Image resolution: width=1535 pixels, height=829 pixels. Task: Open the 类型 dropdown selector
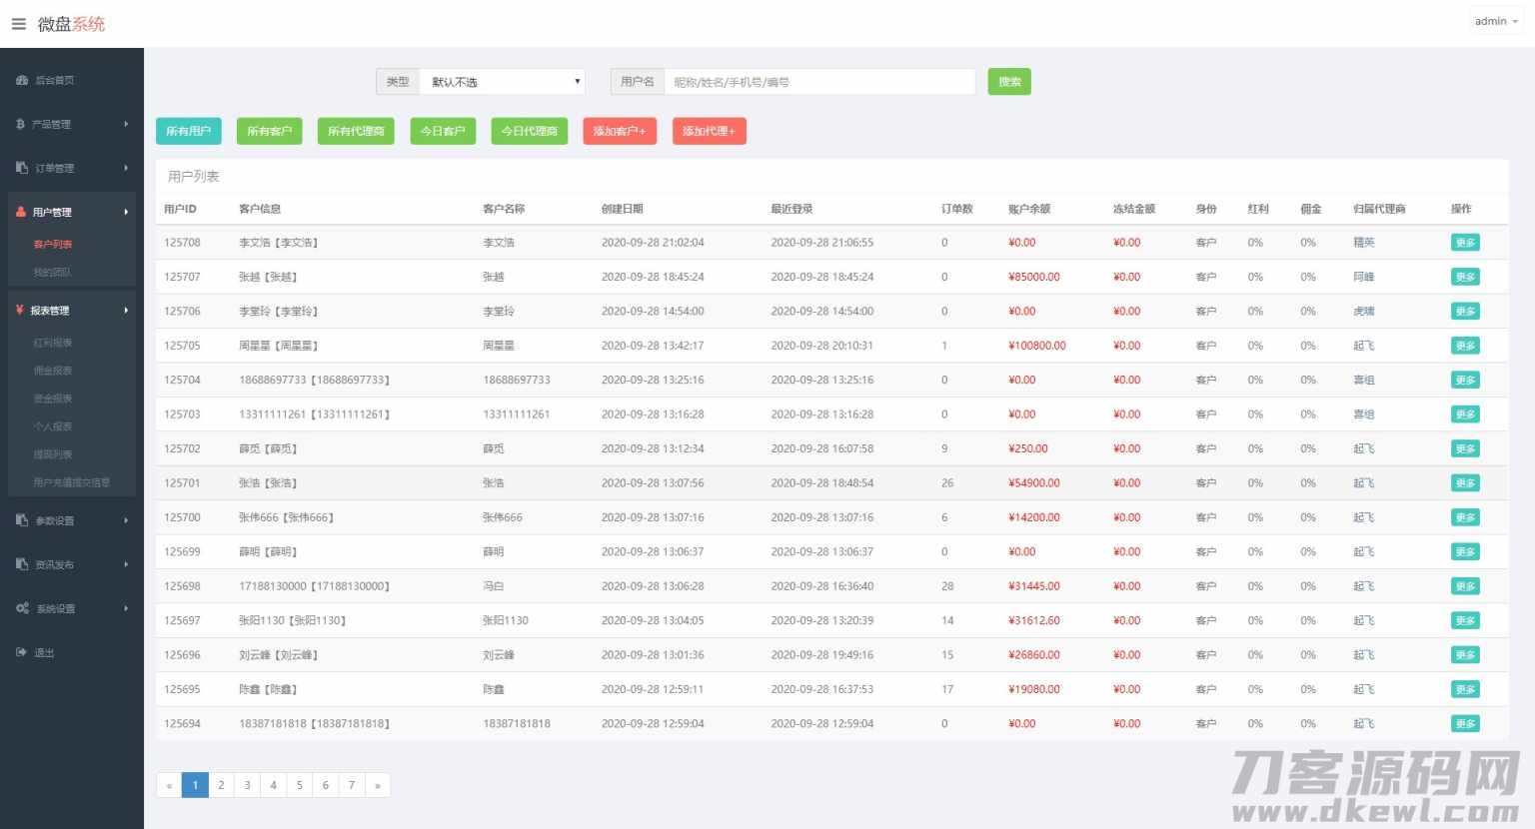[x=502, y=82]
